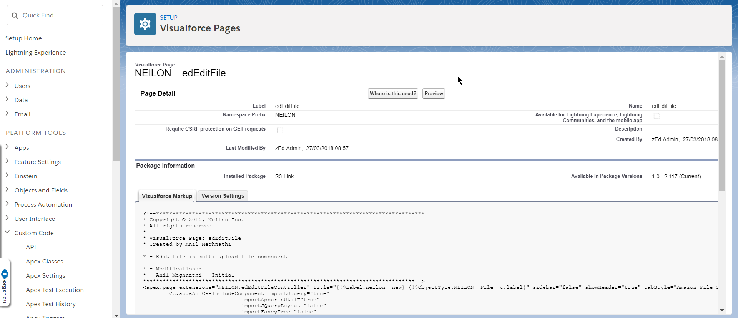Expand the Einstein section
The image size is (738, 318).
[x=7, y=175]
